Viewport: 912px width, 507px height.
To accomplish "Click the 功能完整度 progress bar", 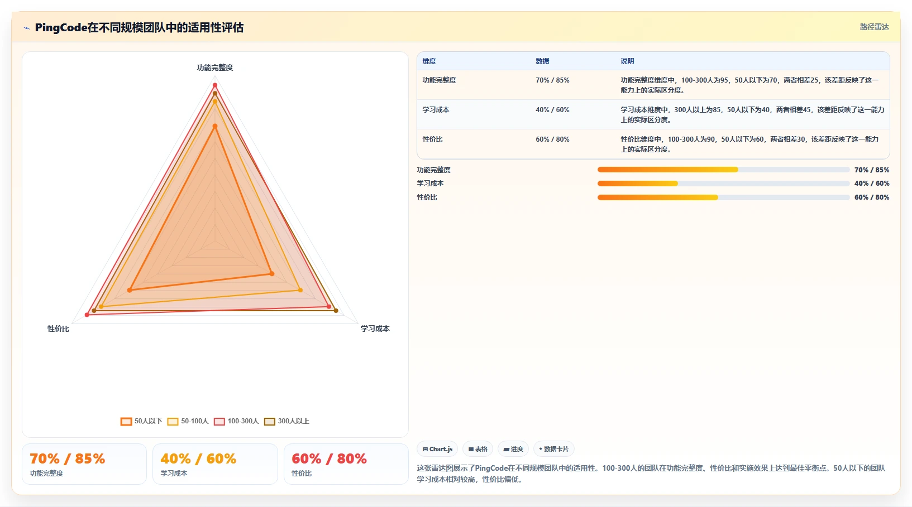I will click(723, 170).
